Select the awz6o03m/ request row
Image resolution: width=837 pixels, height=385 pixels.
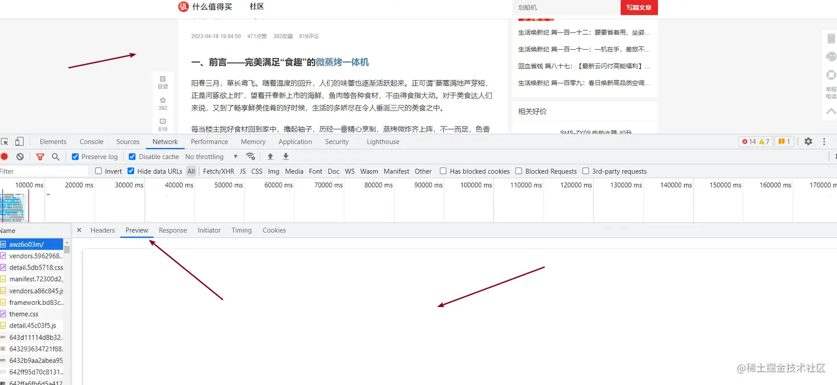pos(32,244)
